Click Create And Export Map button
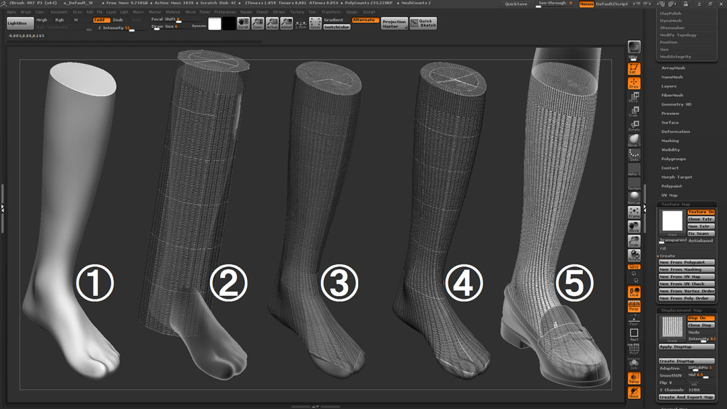 [687, 397]
